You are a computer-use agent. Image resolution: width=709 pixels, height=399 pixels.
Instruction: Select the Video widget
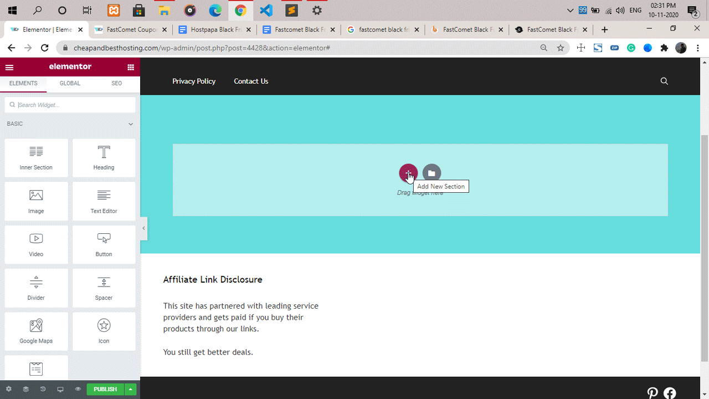pos(36,244)
